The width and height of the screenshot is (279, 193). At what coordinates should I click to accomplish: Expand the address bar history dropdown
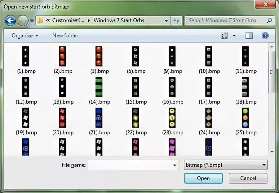(x=166, y=21)
